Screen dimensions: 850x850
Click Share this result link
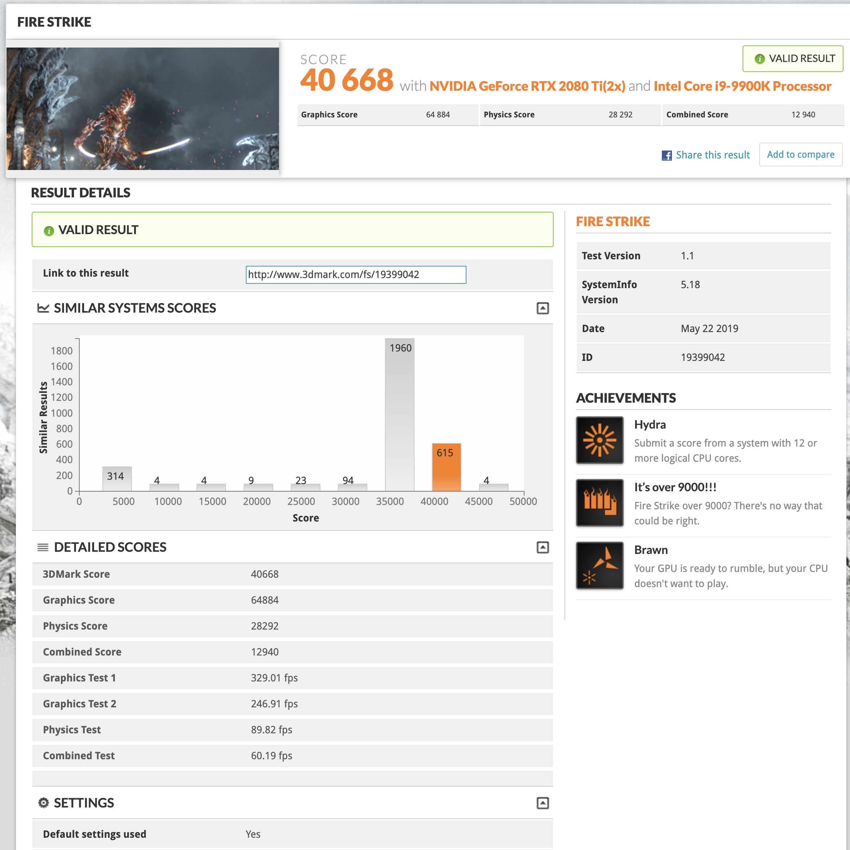[713, 155]
